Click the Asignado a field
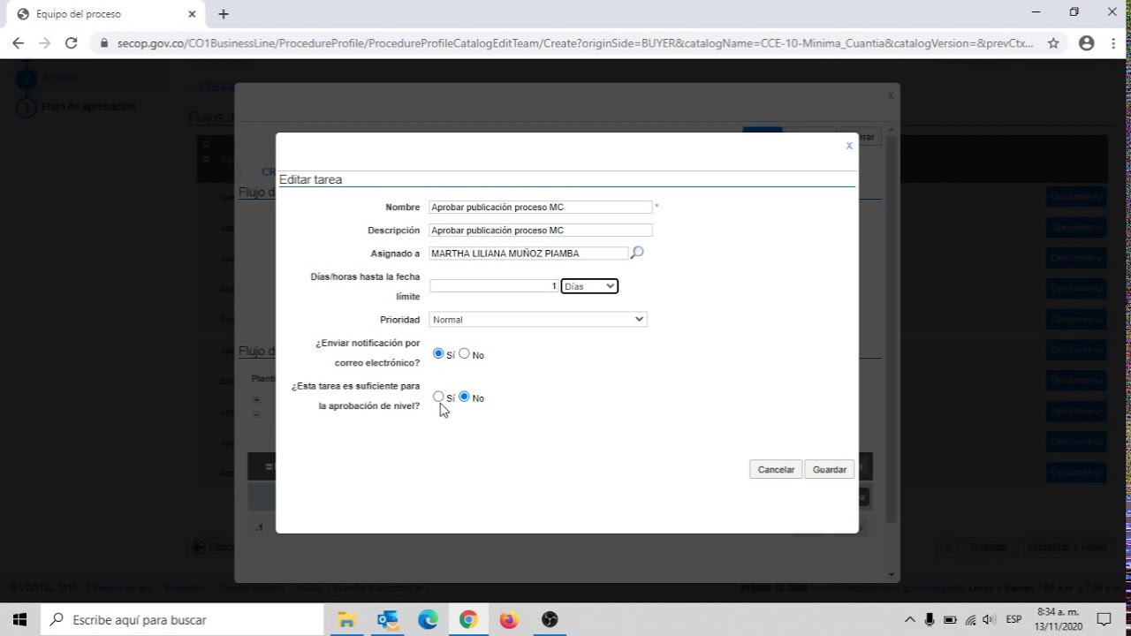 click(528, 253)
